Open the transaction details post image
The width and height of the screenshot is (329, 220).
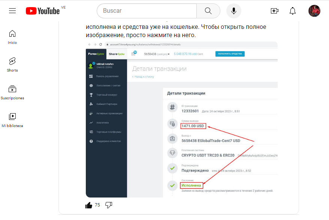click(x=182, y=120)
